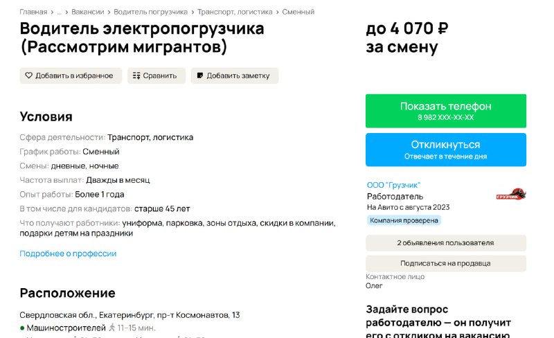Subscribe via Подписаться на продавца
554x338 pixels.
pyautogui.click(x=446, y=263)
